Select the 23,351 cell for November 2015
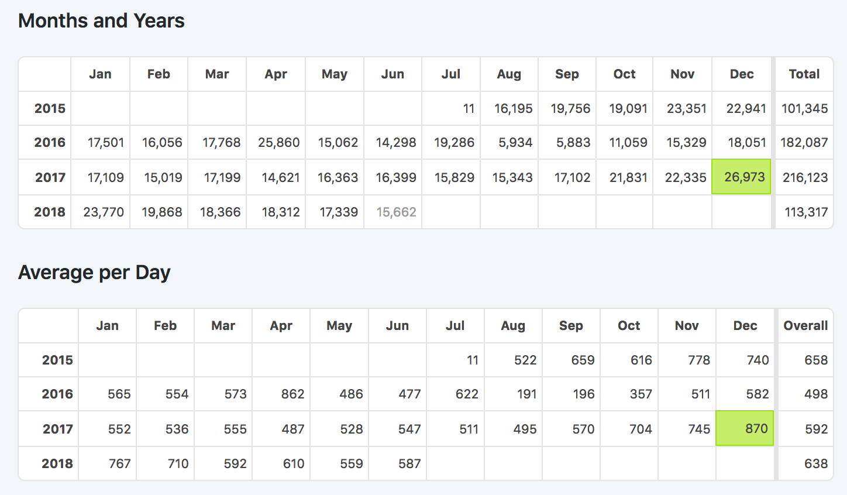 click(x=686, y=108)
